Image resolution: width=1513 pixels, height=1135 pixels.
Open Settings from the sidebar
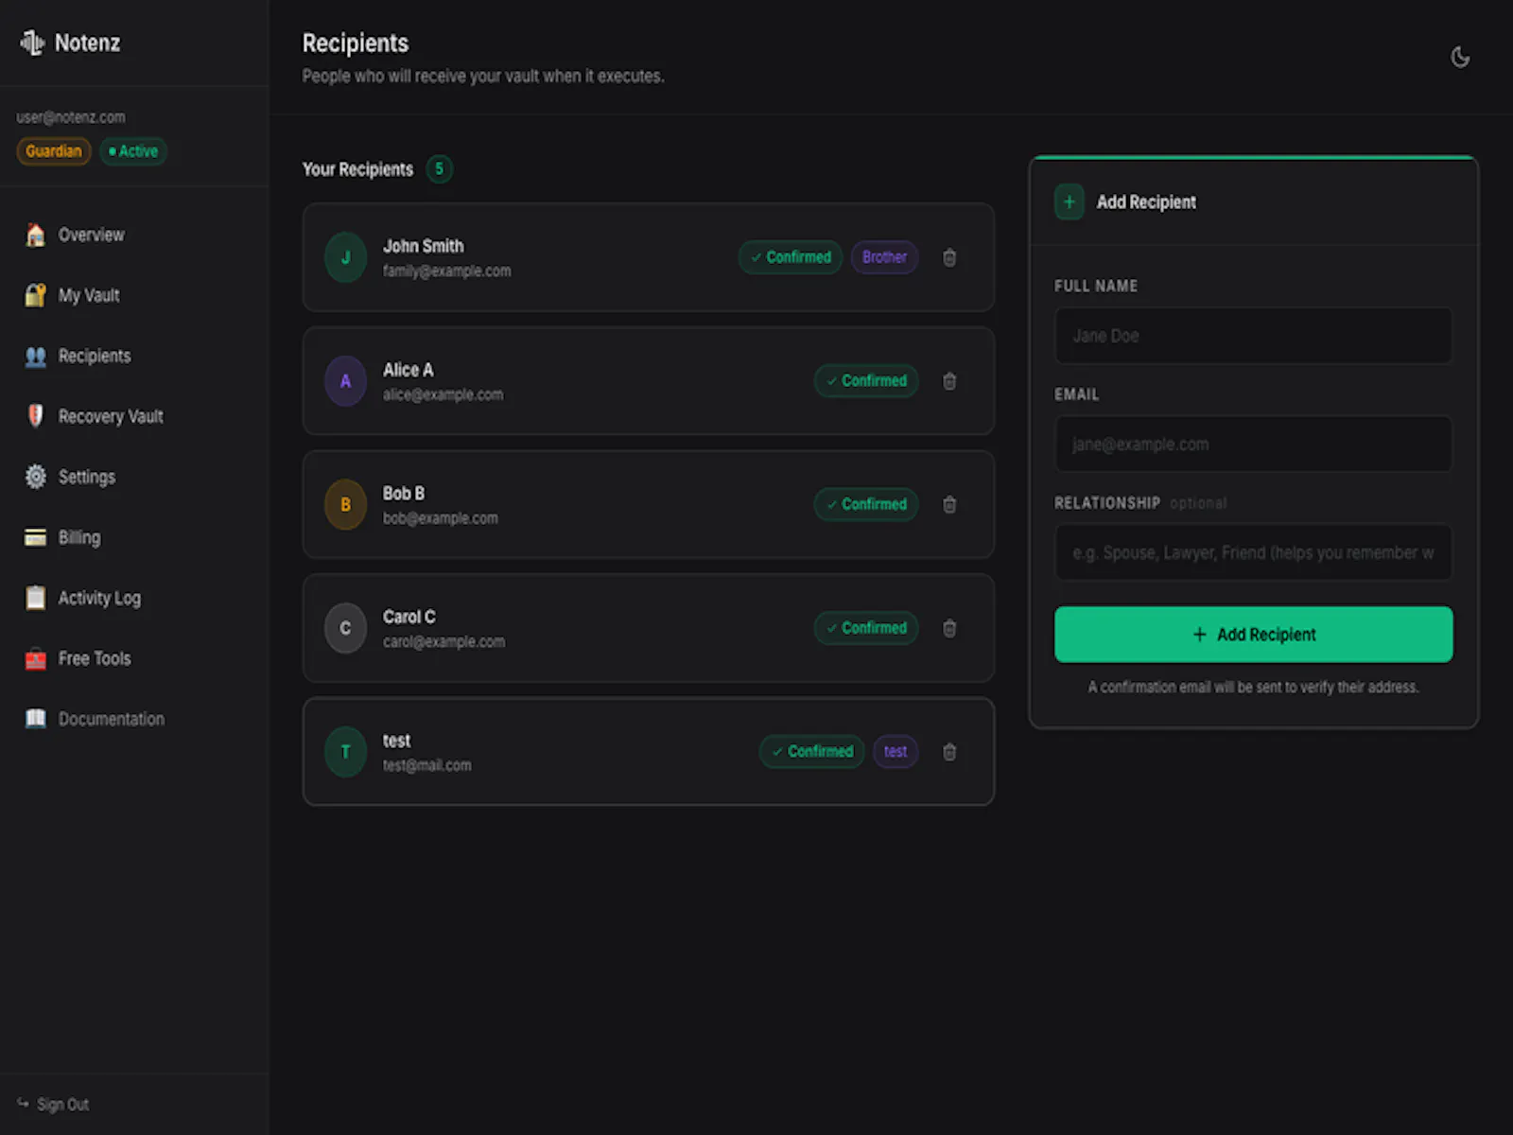tap(87, 477)
